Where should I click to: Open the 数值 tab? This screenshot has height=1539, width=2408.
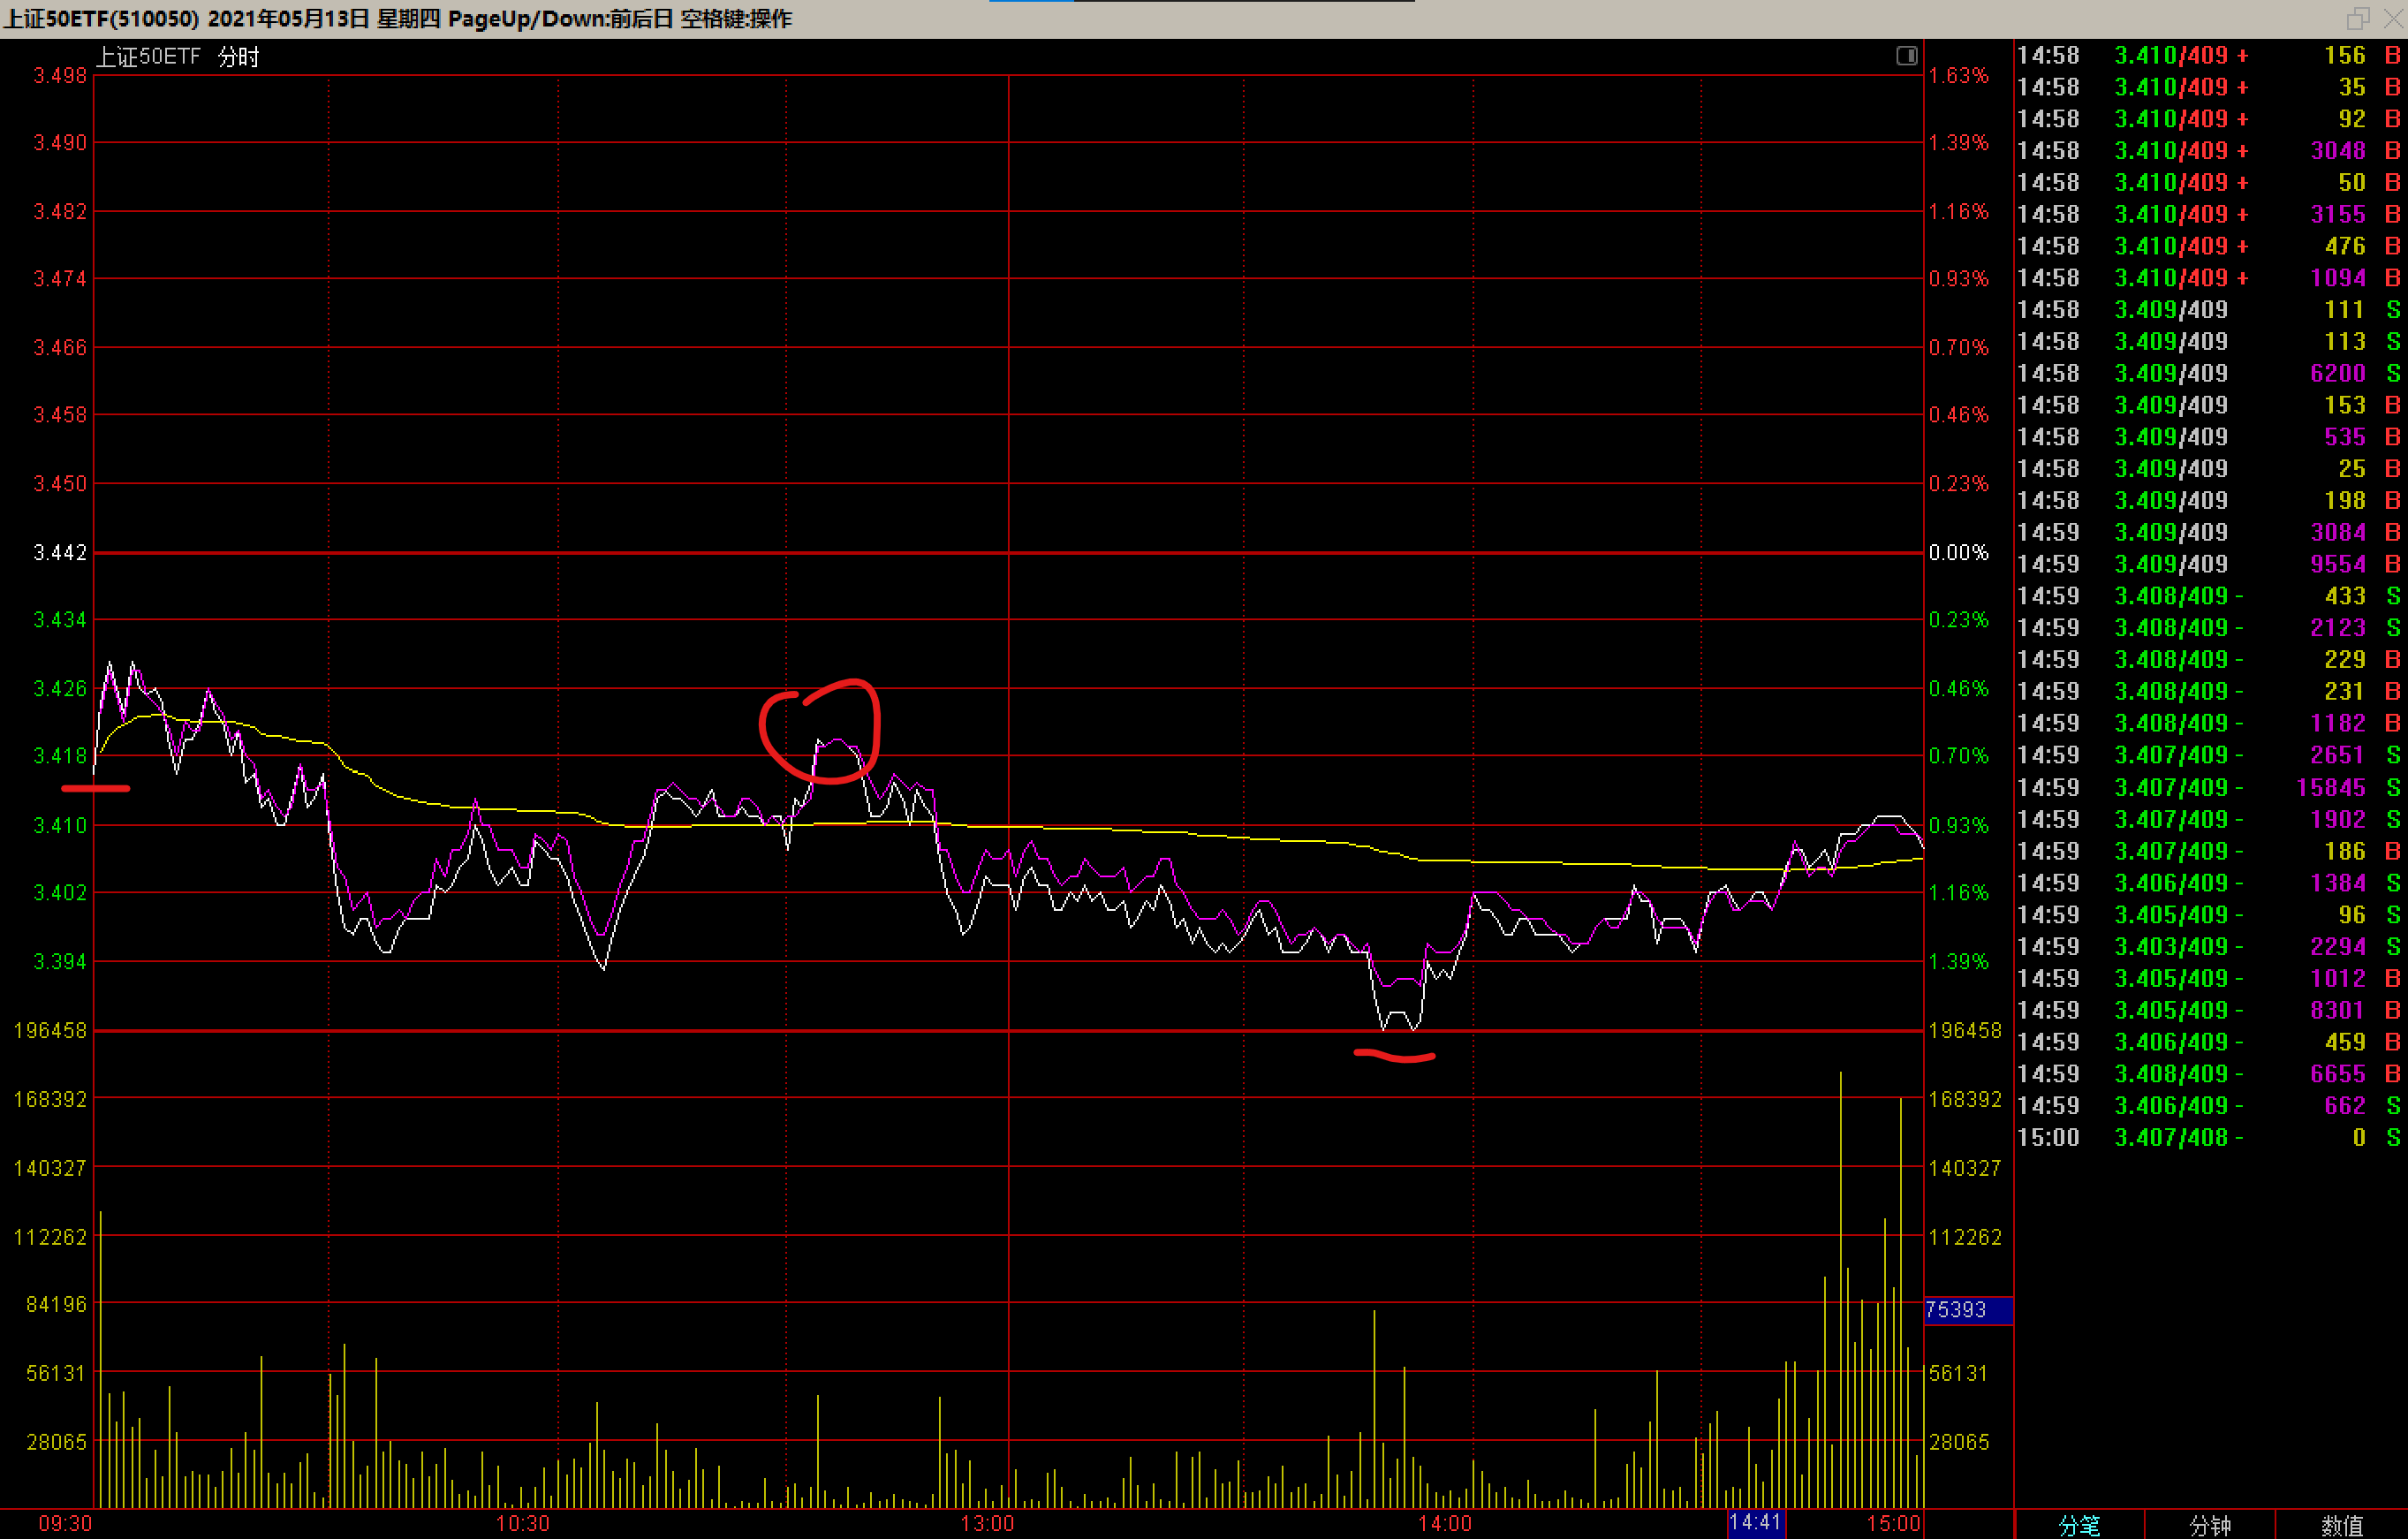point(2340,1525)
